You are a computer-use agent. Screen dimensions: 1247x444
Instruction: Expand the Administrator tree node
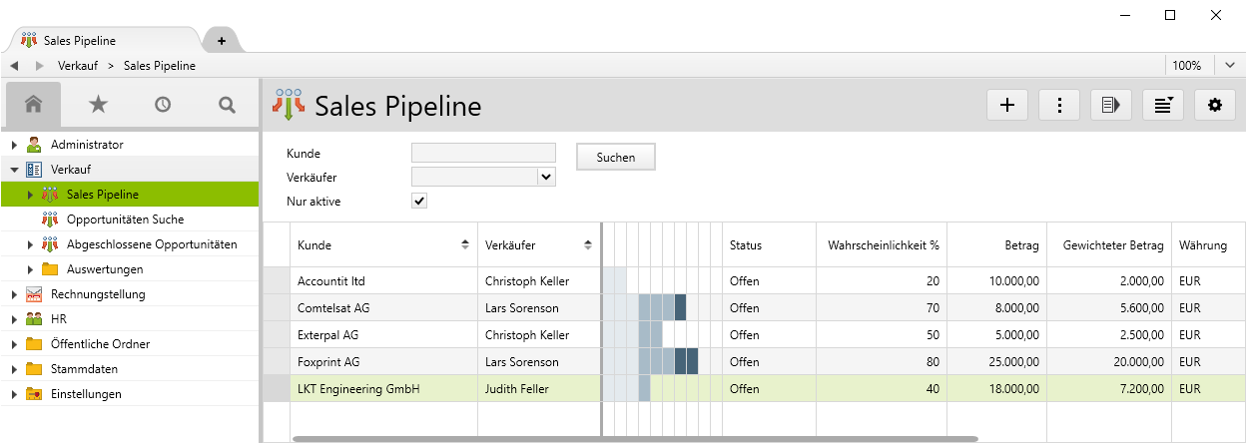pos(14,145)
